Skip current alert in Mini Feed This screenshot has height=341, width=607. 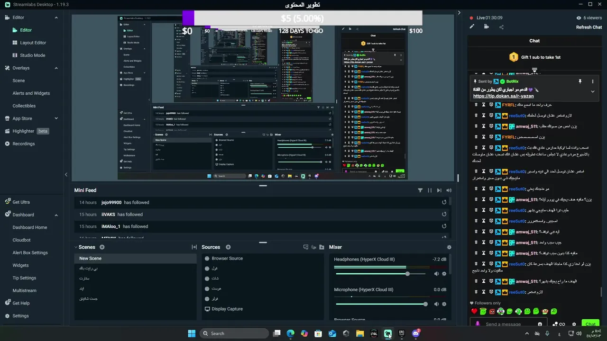(439, 190)
